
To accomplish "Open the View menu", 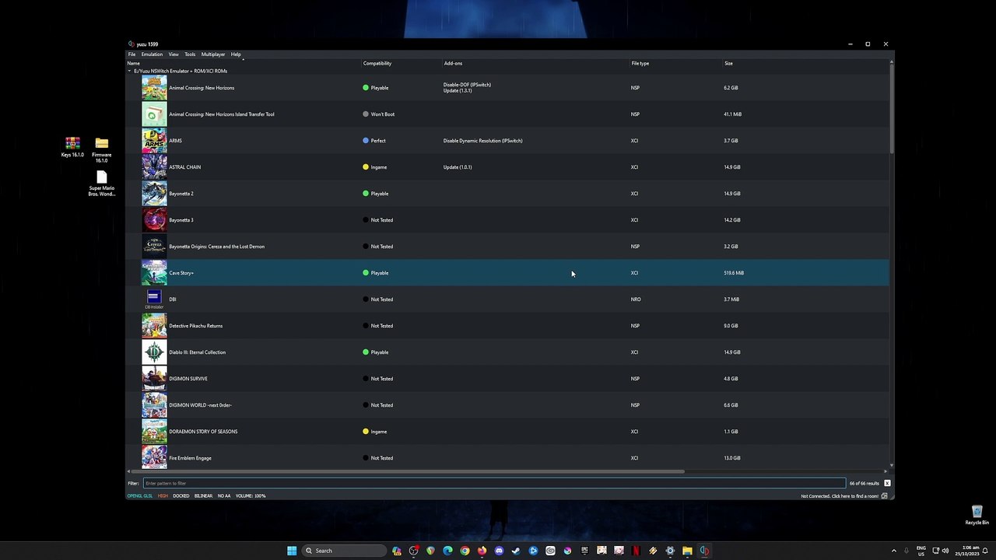I will (174, 54).
